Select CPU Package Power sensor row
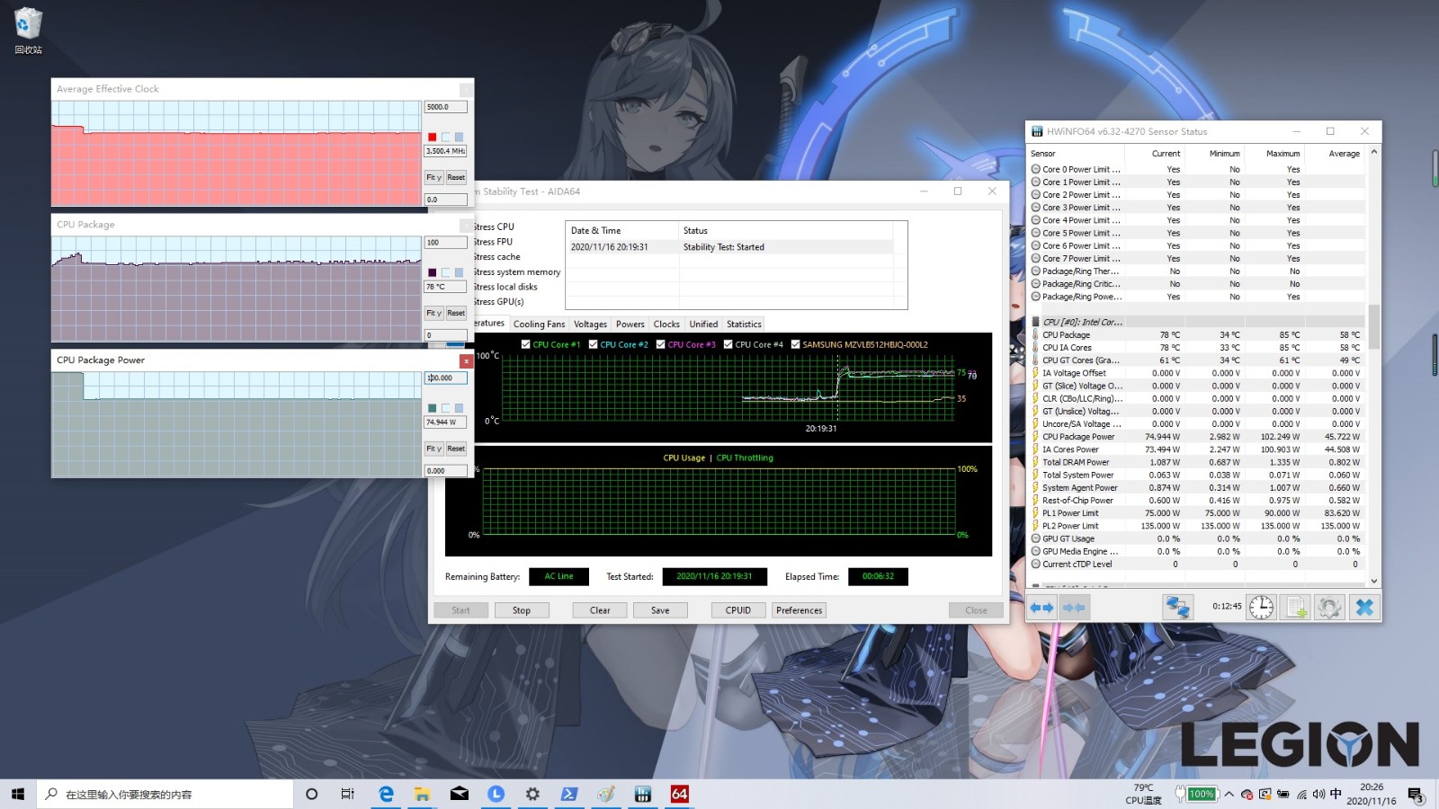Viewport: 1439px width, 809px height. point(1198,437)
